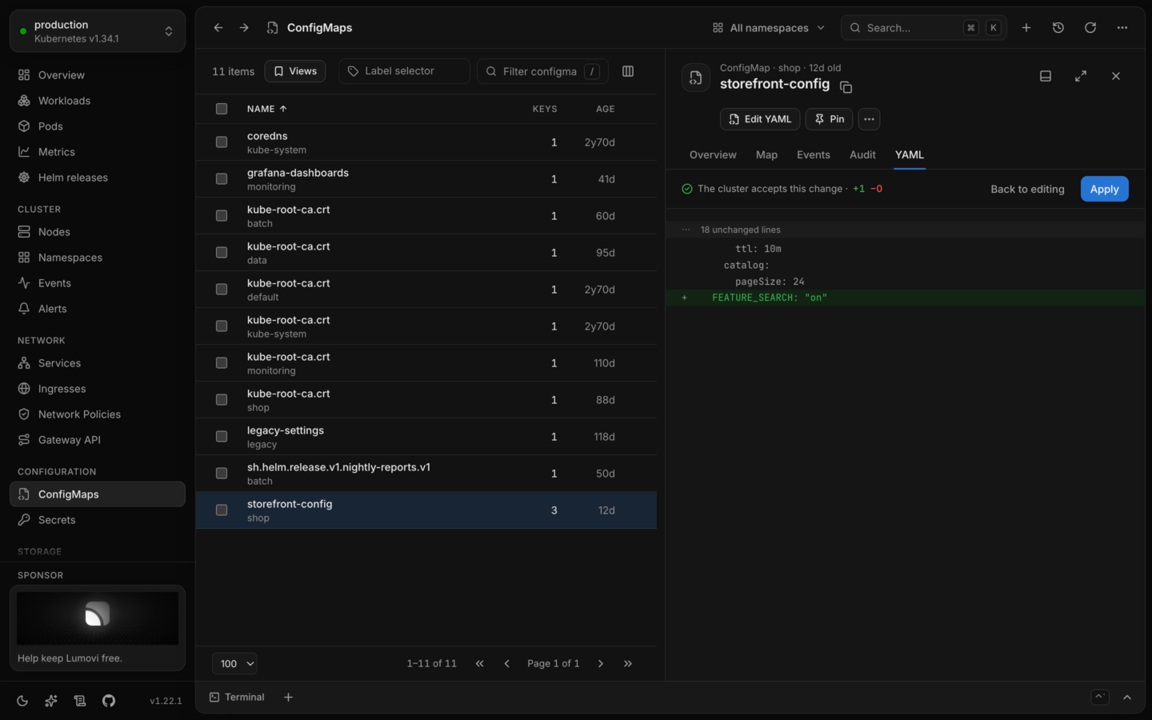Open the header more options menu
1152x720 pixels.
(x=1122, y=27)
